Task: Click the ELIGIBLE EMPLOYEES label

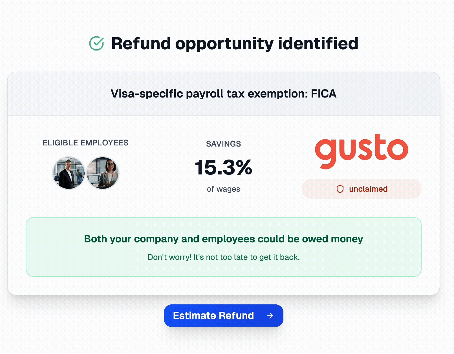Action: (x=85, y=143)
